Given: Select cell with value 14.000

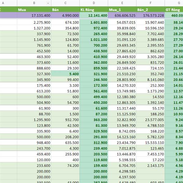Looking at the screenshot, I should click(x=65, y=51).
